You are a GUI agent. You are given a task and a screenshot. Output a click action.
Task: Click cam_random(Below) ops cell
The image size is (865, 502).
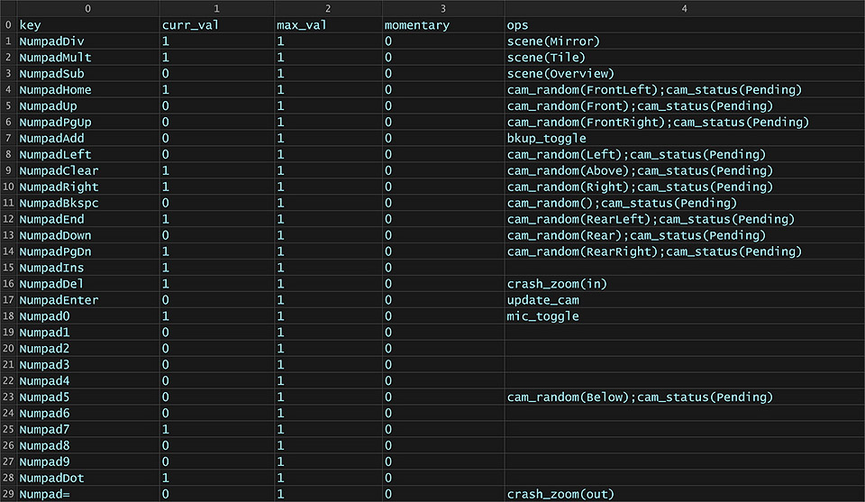[x=684, y=397]
